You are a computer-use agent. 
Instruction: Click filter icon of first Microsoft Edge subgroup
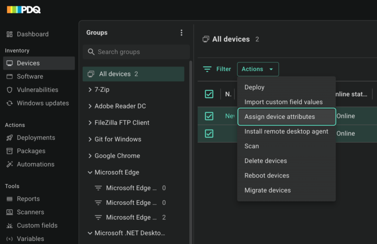[98, 188]
